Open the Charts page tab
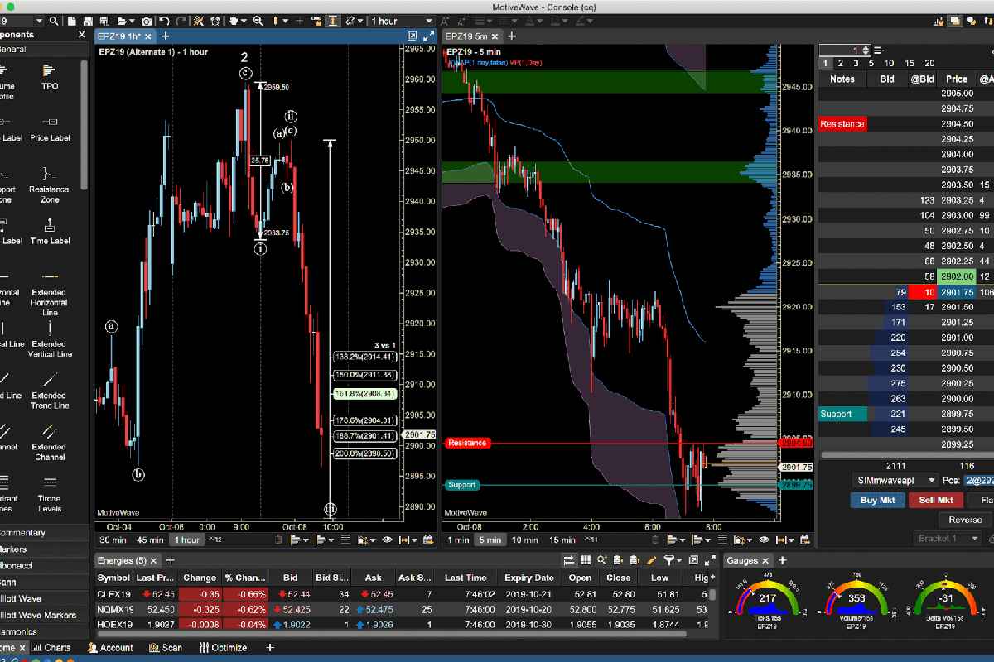Image resolution: width=994 pixels, height=662 pixels. coord(52,648)
